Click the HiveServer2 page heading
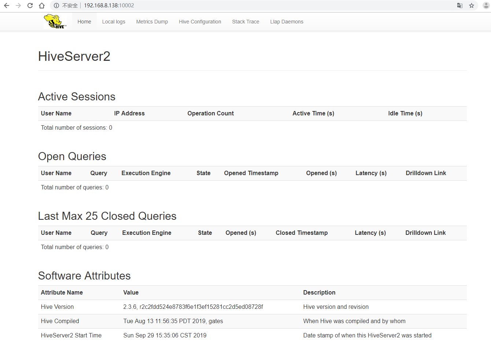Viewport: 491px width, 344px height. point(74,56)
